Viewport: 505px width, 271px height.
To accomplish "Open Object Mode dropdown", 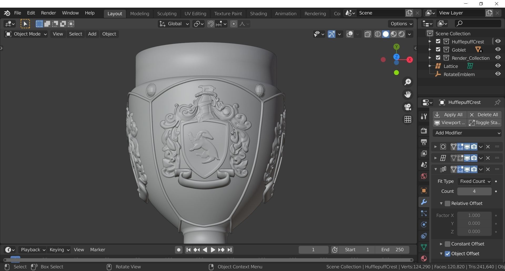I will 26,34.
